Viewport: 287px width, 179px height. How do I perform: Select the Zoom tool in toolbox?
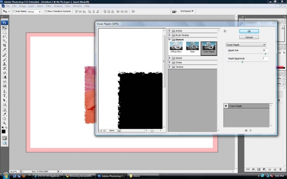point(4,123)
